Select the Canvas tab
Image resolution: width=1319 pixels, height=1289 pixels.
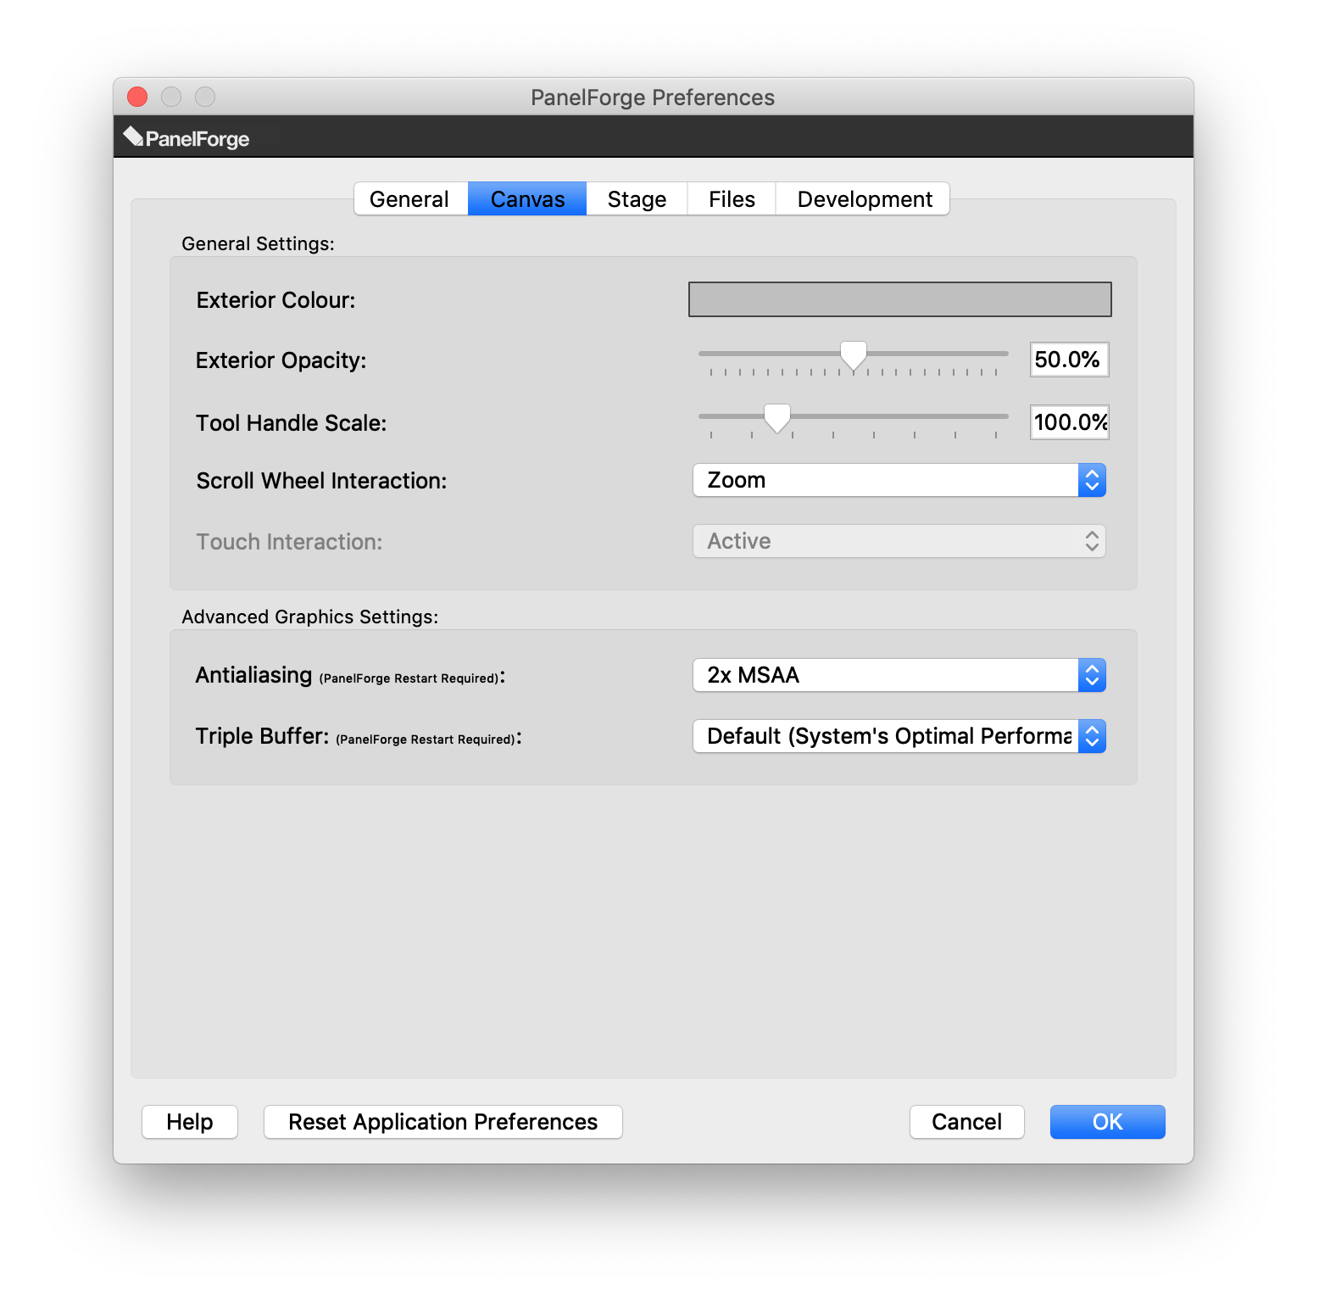(x=527, y=199)
